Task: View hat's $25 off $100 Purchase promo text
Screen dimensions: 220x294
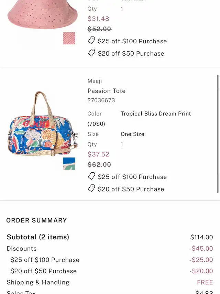Action: (x=132, y=41)
